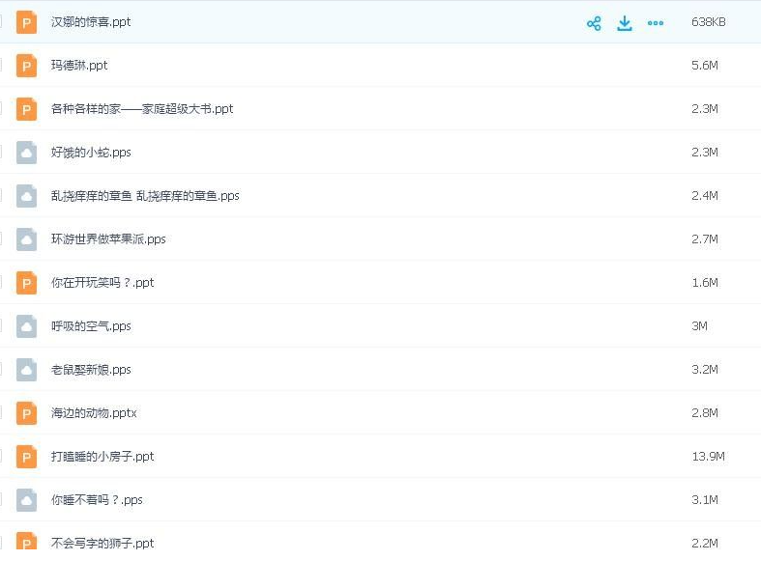Open the file 海边的动物.pptx
Viewport: 761px width, 561px height.
[x=94, y=413]
